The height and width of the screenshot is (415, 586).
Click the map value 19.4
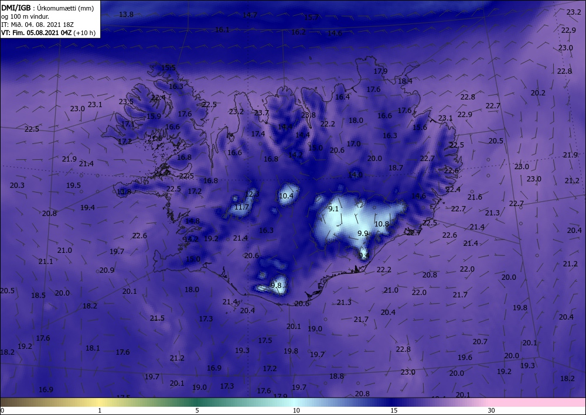pos(87,207)
